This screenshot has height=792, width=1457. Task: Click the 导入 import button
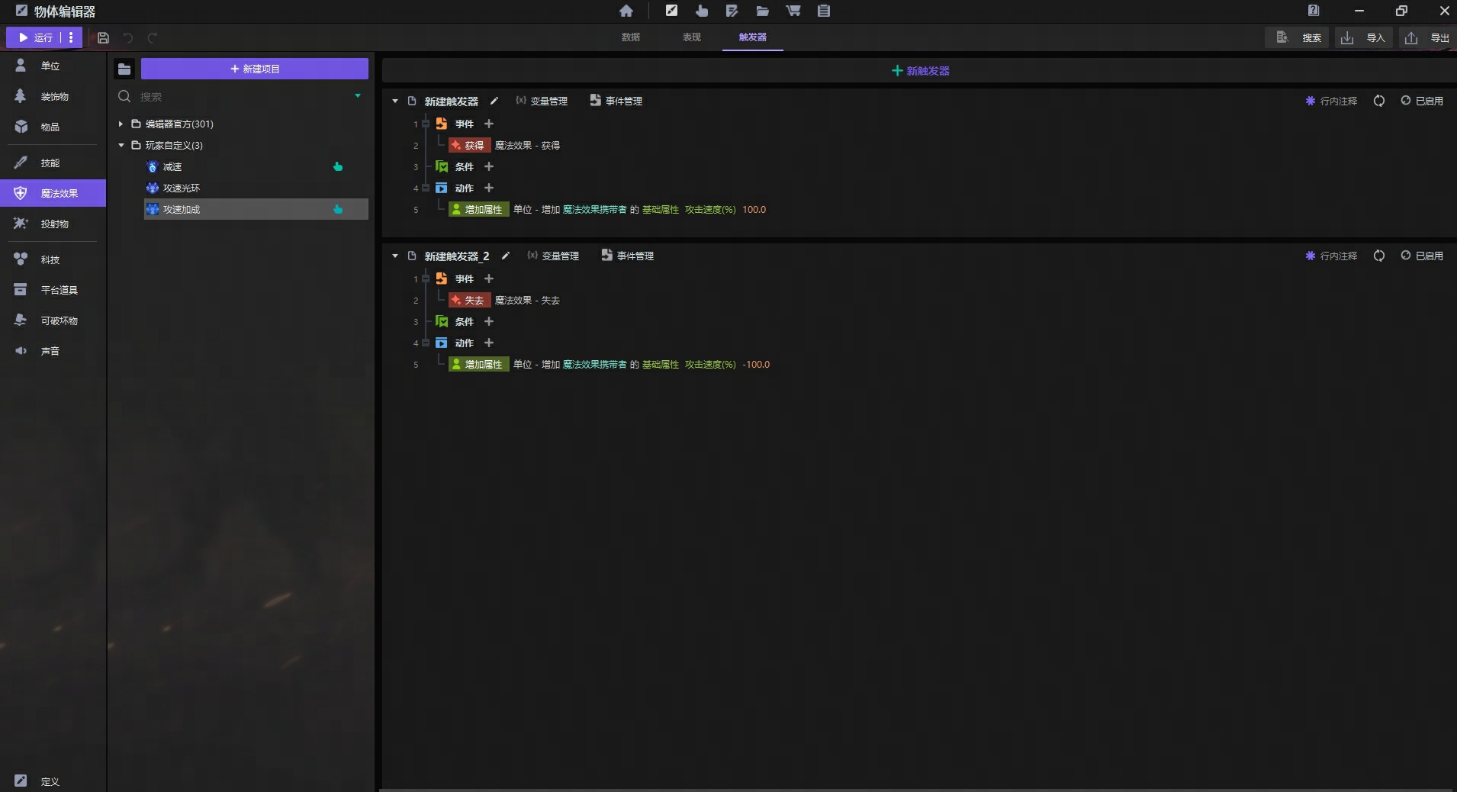point(1362,37)
